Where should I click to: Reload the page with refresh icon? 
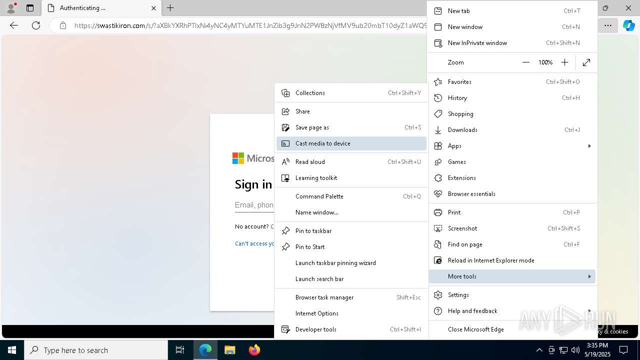pos(36,25)
